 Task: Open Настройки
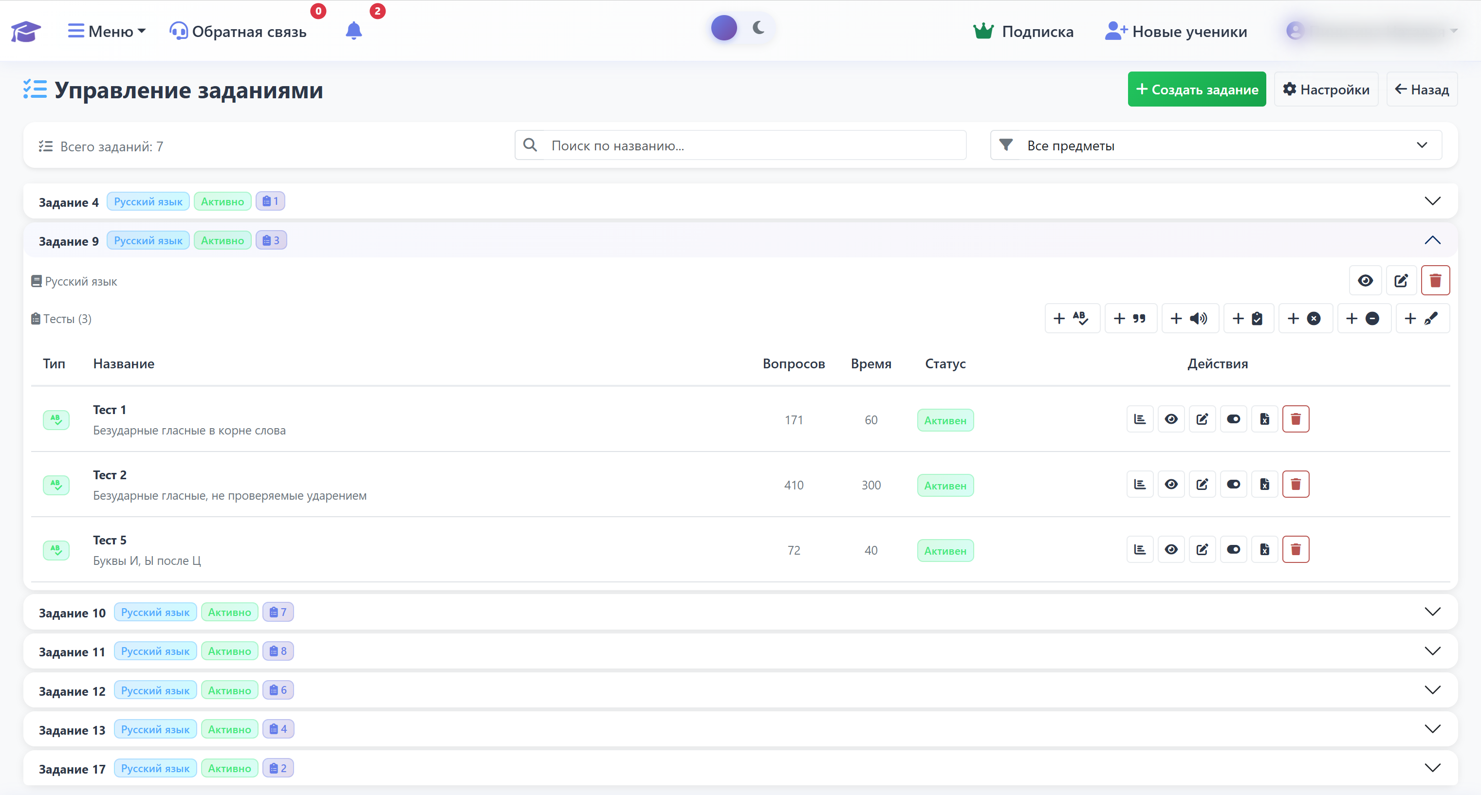tap(1326, 89)
